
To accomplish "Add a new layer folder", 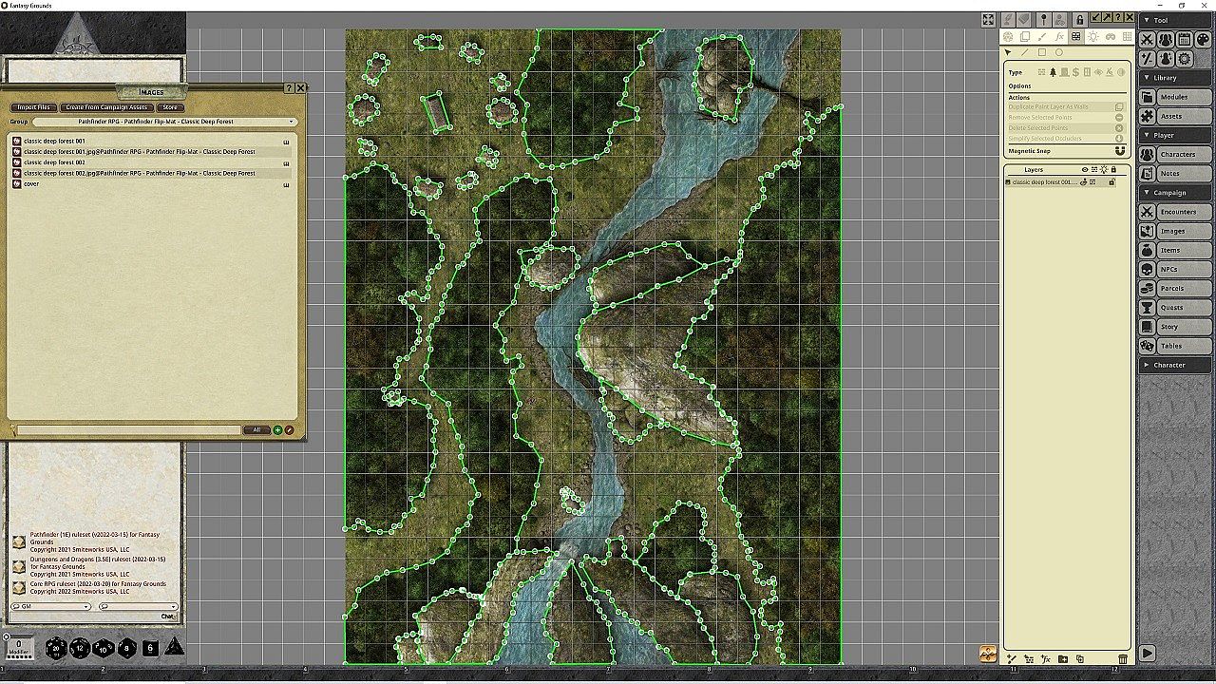I will click(x=1063, y=659).
